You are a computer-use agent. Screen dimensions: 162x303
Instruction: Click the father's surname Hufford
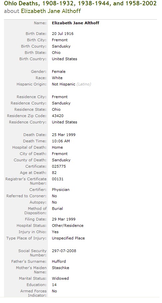click(x=59, y=262)
